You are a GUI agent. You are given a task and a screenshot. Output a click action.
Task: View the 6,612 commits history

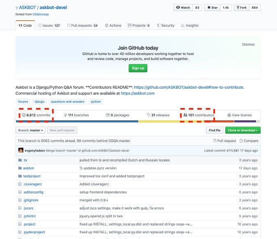point(36,115)
